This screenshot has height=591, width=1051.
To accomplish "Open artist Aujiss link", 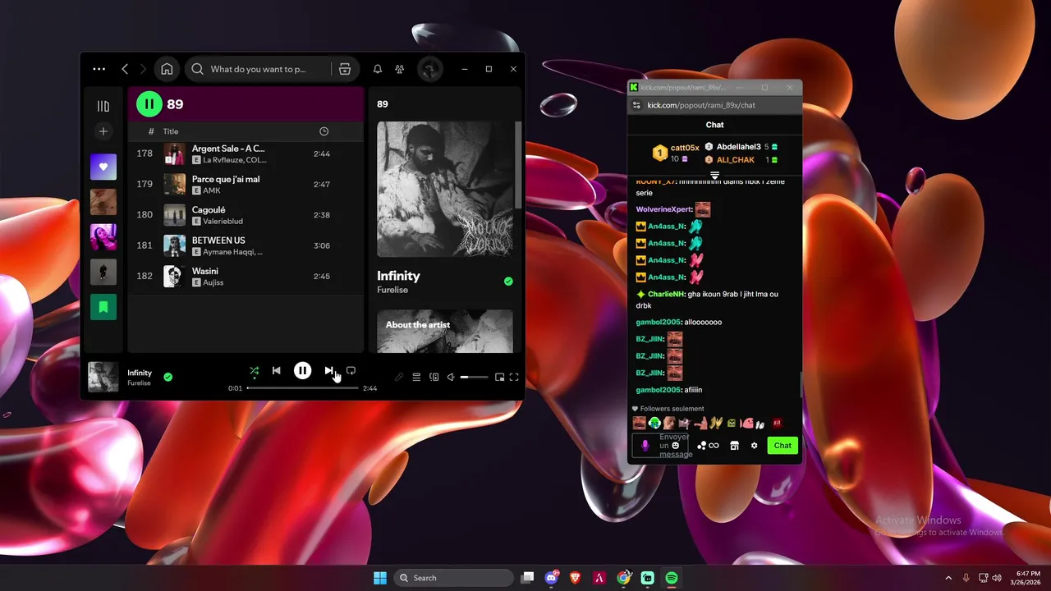I will [x=213, y=282].
